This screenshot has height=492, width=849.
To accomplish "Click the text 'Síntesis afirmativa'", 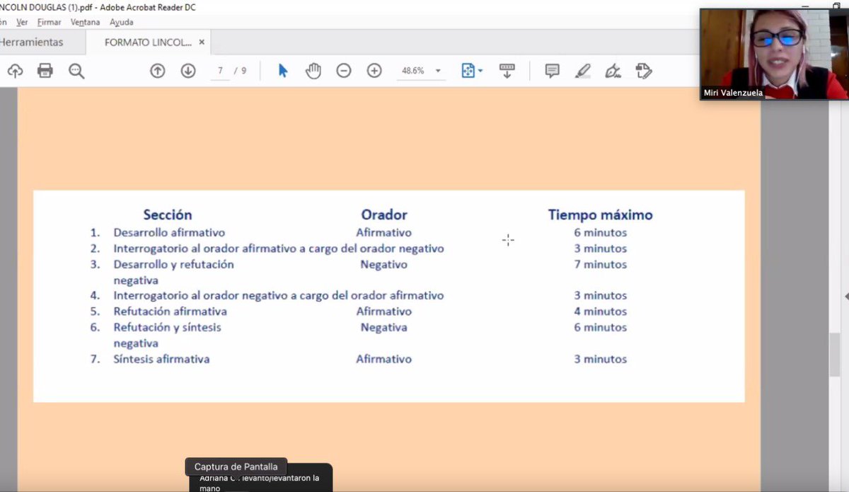I will 162,359.
